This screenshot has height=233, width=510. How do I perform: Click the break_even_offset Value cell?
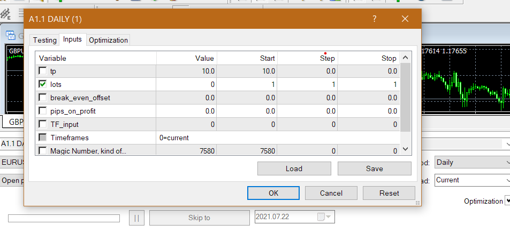[187, 98]
